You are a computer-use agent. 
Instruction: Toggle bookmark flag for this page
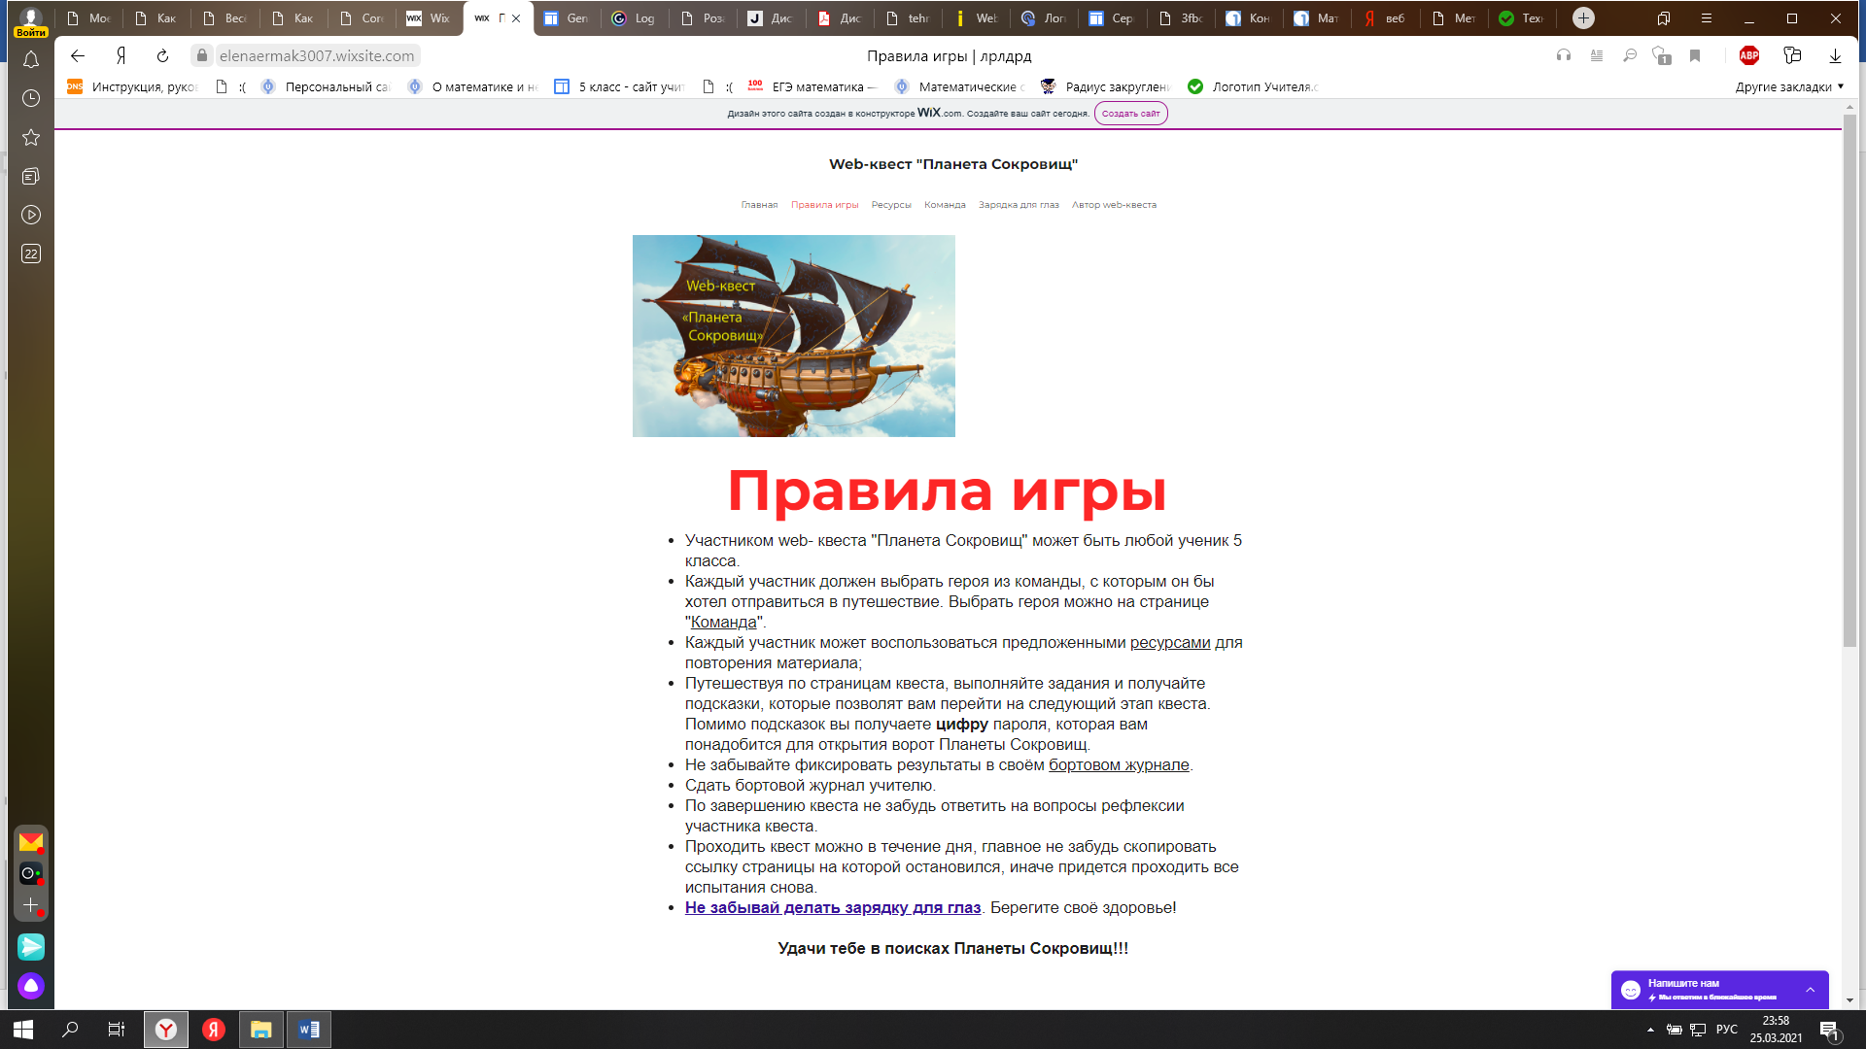click(x=1695, y=56)
